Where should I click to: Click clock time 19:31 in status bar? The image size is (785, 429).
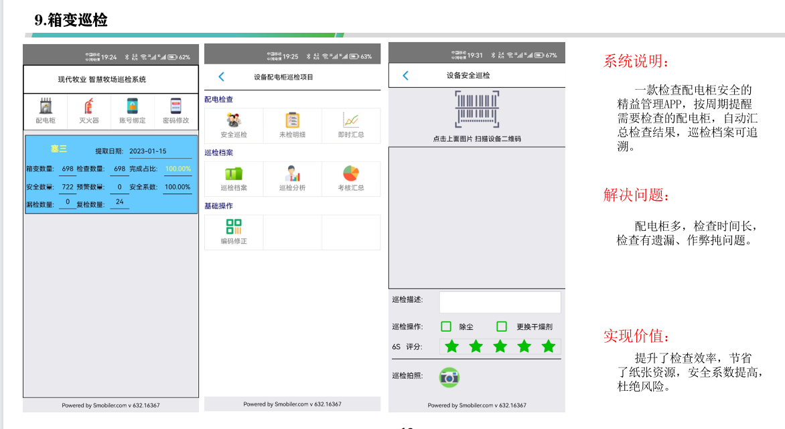pyautogui.click(x=475, y=55)
